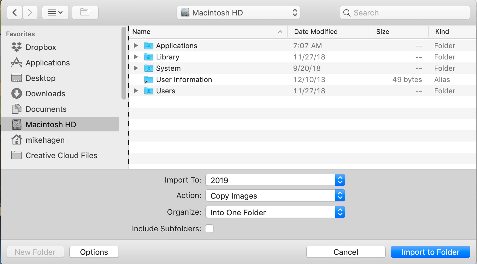Sort files by Date Modified column
The width and height of the screenshot is (477, 264).
coord(316,32)
